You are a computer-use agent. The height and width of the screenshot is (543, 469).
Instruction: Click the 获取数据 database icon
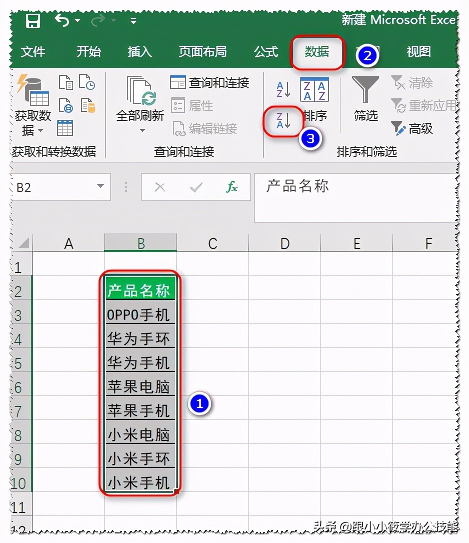[x=33, y=90]
